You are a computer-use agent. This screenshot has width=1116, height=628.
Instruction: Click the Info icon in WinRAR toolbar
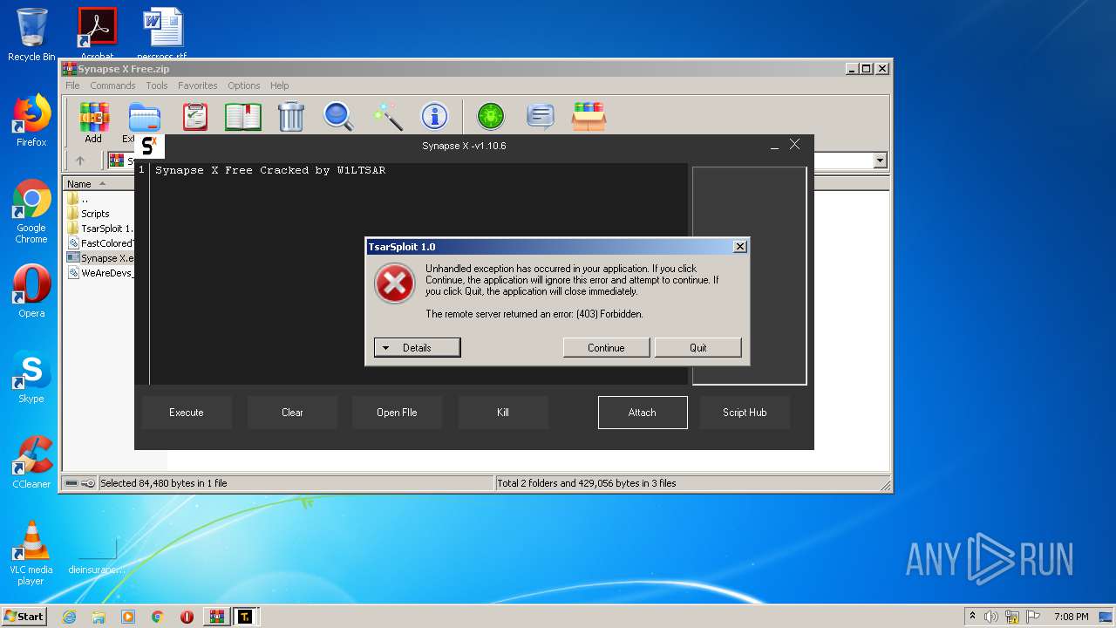[434, 117]
